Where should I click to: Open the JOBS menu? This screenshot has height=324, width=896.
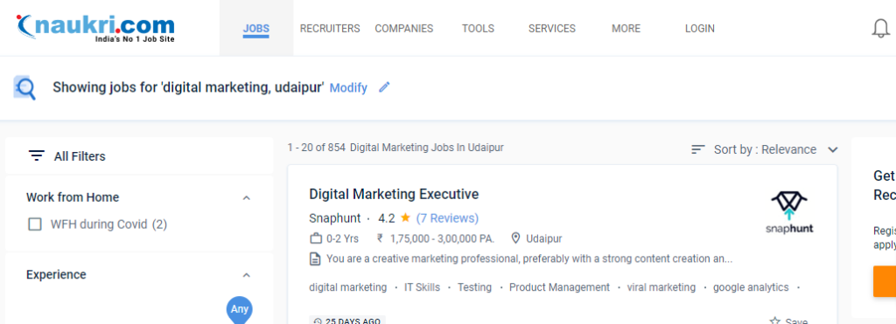[256, 29]
